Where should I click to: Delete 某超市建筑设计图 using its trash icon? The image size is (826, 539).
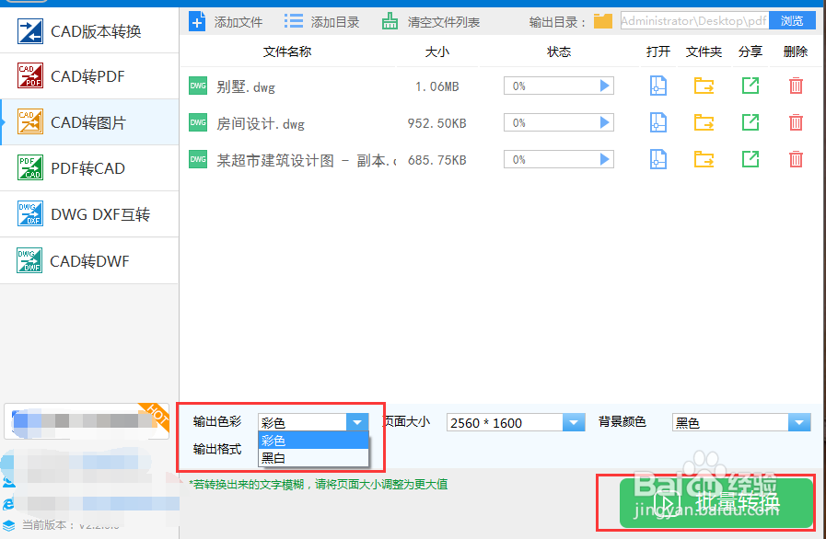click(x=795, y=158)
